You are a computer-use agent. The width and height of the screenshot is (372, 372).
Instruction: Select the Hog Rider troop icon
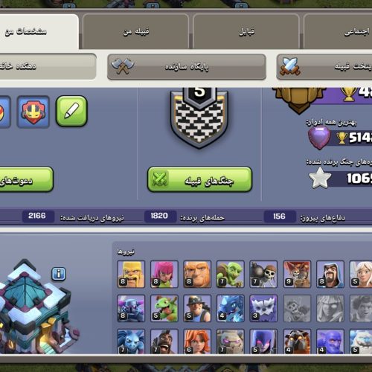click(164, 341)
